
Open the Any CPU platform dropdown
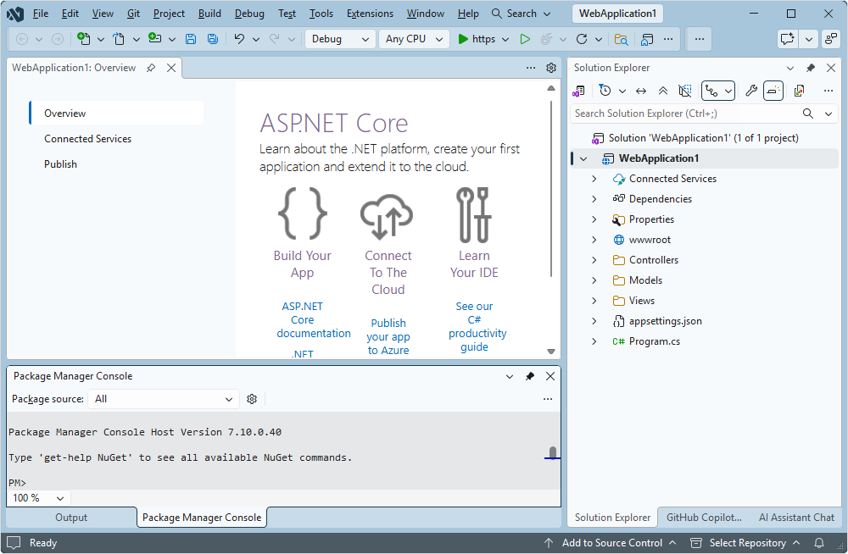415,39
